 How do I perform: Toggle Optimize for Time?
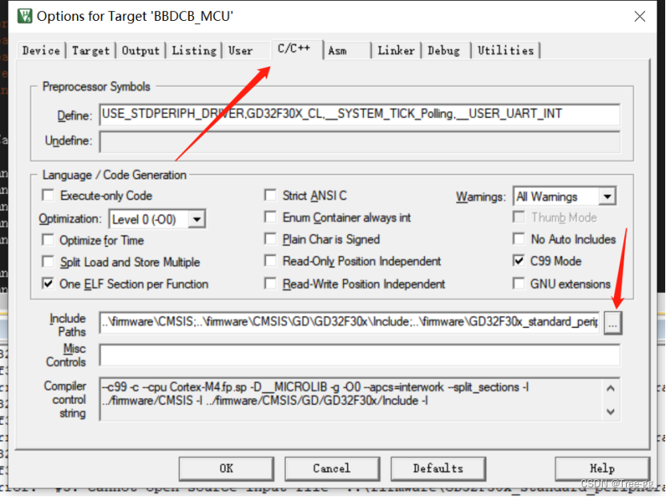48,240
